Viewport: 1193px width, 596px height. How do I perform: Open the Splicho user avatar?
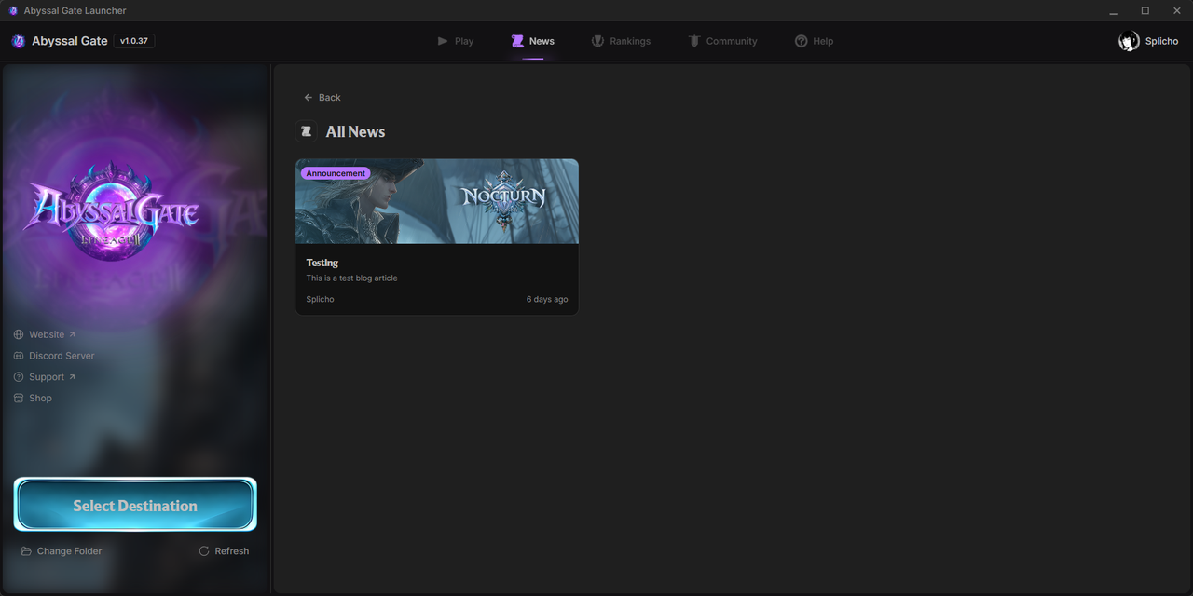pos(1129,41)
